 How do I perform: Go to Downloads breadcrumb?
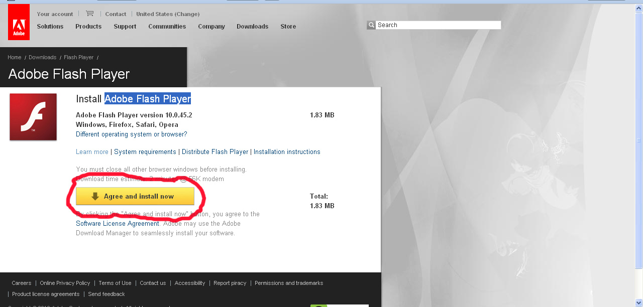[x=42, y=58]
